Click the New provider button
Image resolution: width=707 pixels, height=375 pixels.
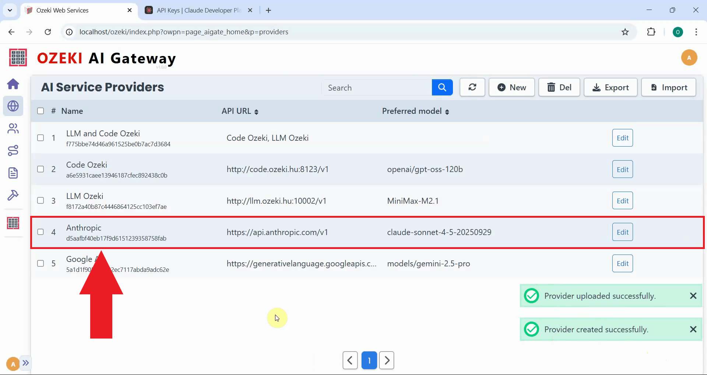[511, 88]
